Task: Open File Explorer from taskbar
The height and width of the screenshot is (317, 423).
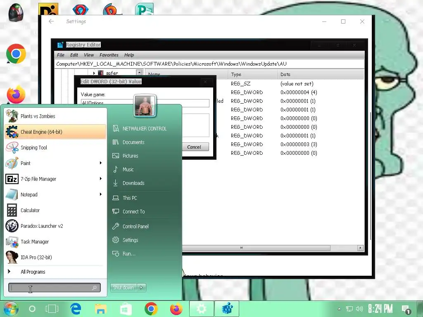Action: [x=101, y=309]
